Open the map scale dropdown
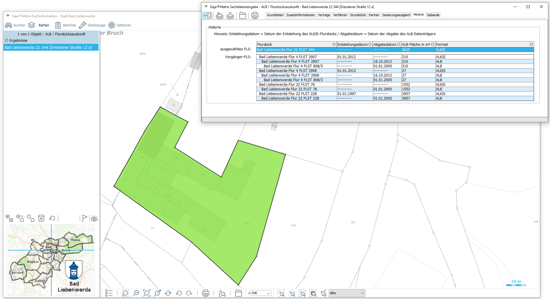 point(268,293)
